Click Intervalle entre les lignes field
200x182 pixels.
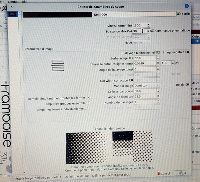145,63
